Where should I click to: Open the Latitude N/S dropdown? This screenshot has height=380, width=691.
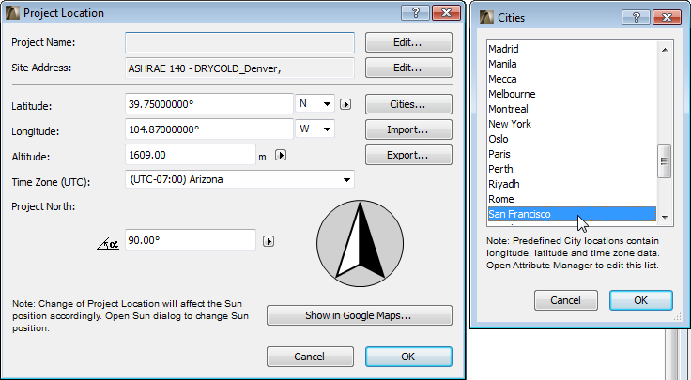coord(315,104)
